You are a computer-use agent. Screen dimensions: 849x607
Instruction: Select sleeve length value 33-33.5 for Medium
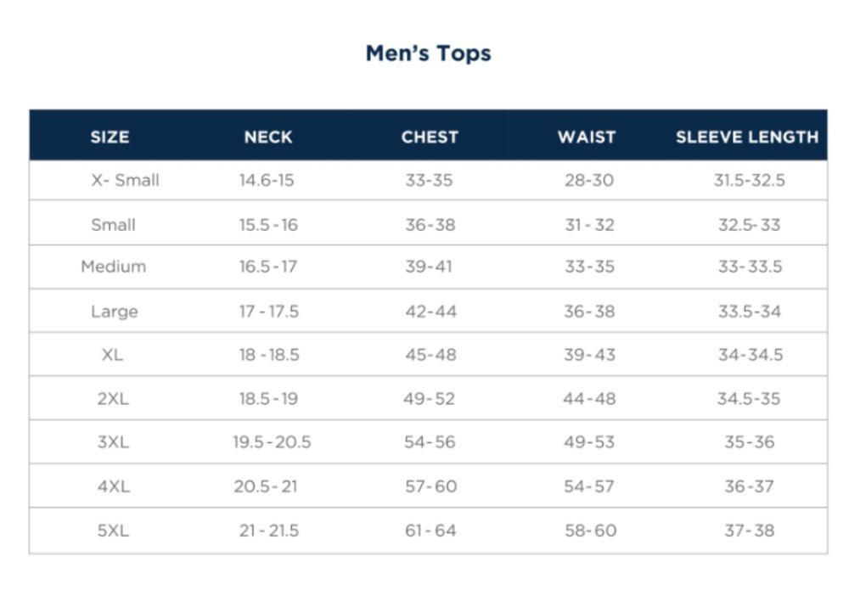(750, 267)
